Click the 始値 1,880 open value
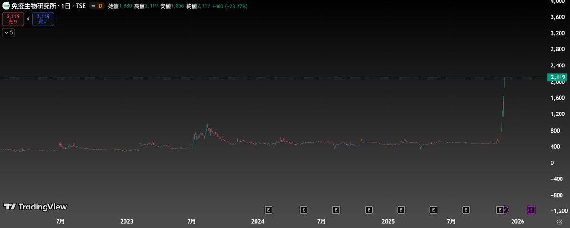The width and height of the screenshot is (570, 228). click(120, 6)
